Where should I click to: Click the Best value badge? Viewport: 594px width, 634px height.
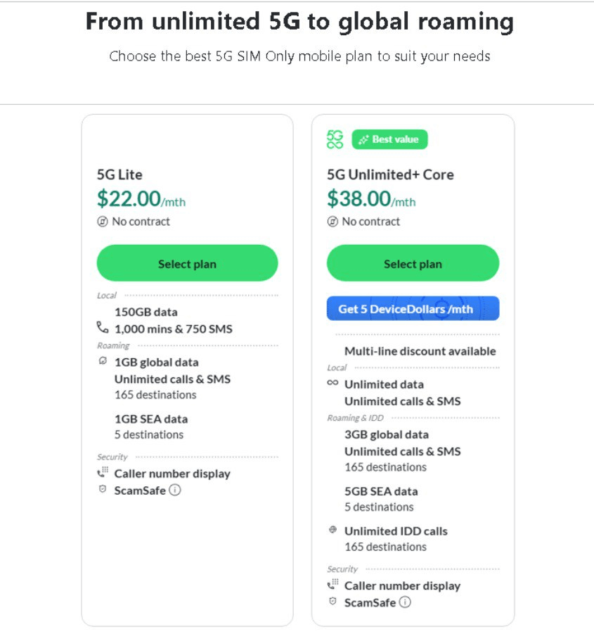click(x=389, y=139)
